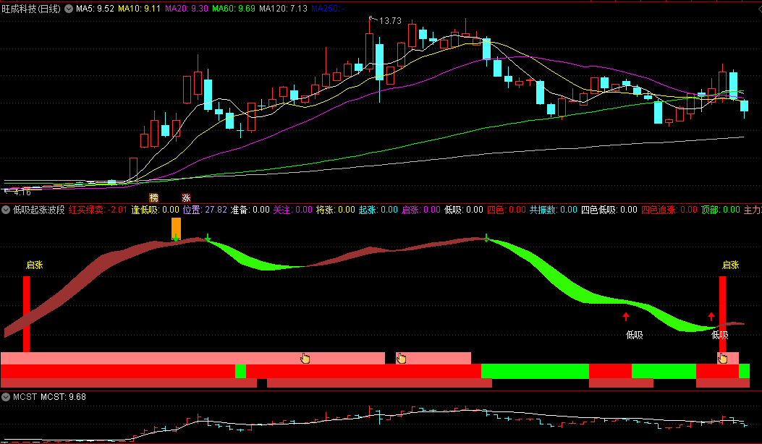Click the 榜 marker icon below the candlesticks

pyautogui.click(x=153, y=197)
